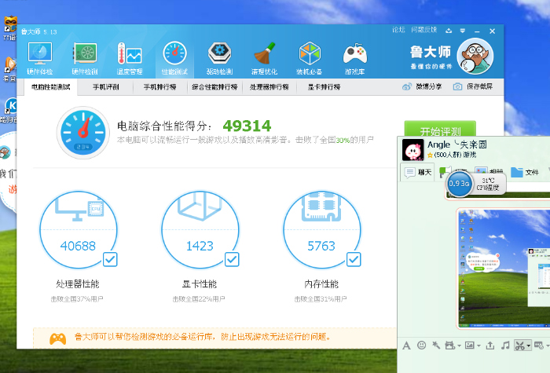
Task: Open the 论坛 forum link
Action: point(398,30)
